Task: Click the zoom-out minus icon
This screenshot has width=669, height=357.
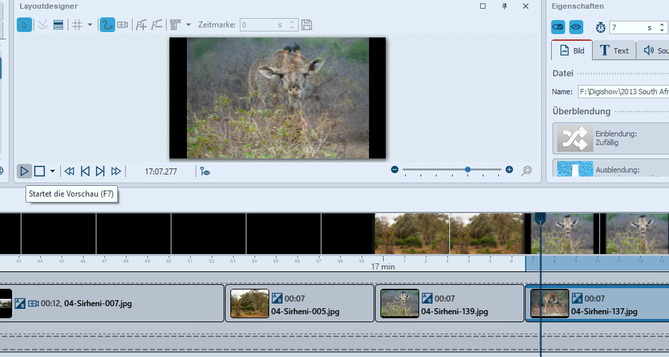Action: click(395, 170)
